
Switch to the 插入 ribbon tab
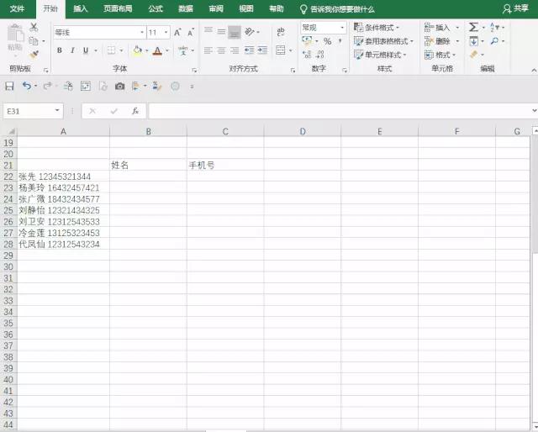(x=81, y=8)
